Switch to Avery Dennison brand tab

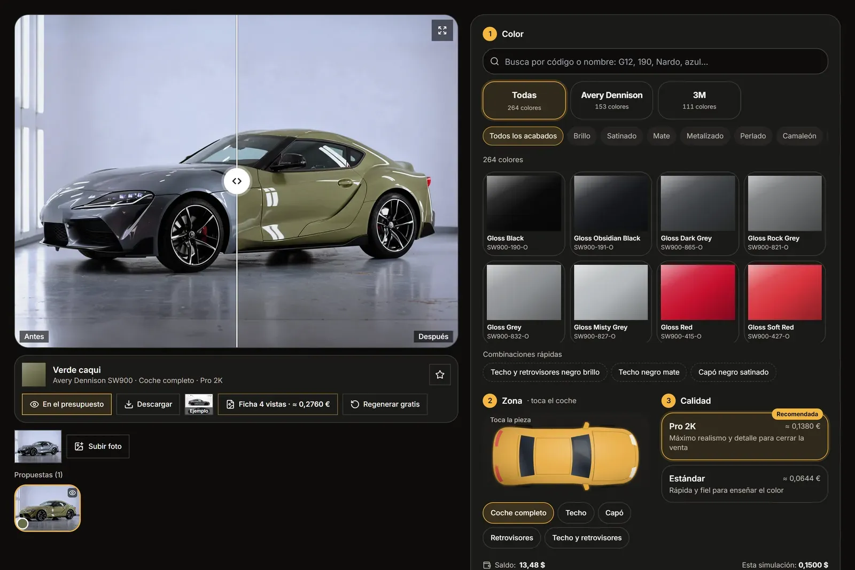click(x=612, y=100)
